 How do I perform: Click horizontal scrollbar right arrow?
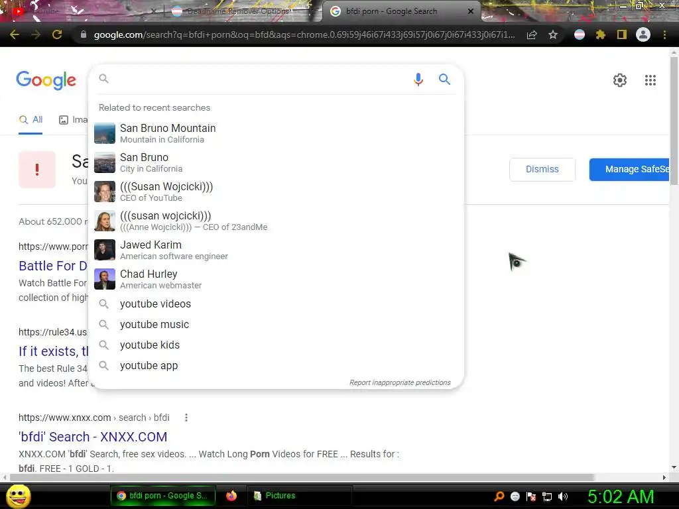pos(664,477)
